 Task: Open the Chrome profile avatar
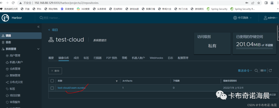pos(272,3)
